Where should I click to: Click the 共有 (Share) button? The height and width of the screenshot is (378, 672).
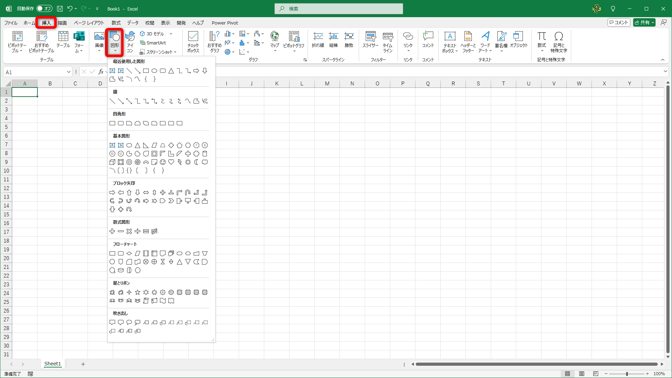click(x=644, y=22)
